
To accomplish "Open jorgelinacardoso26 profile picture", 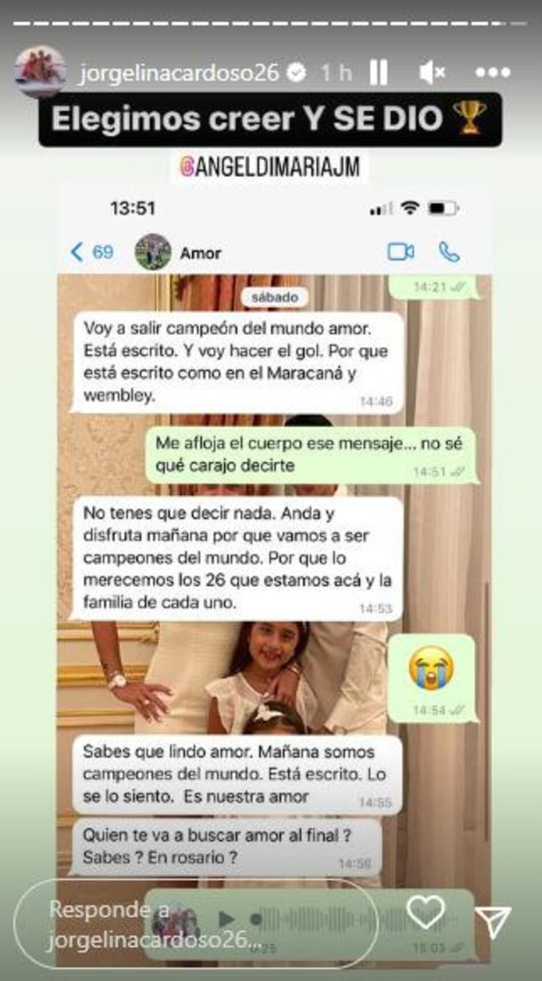I will click(x=41, y=73).
